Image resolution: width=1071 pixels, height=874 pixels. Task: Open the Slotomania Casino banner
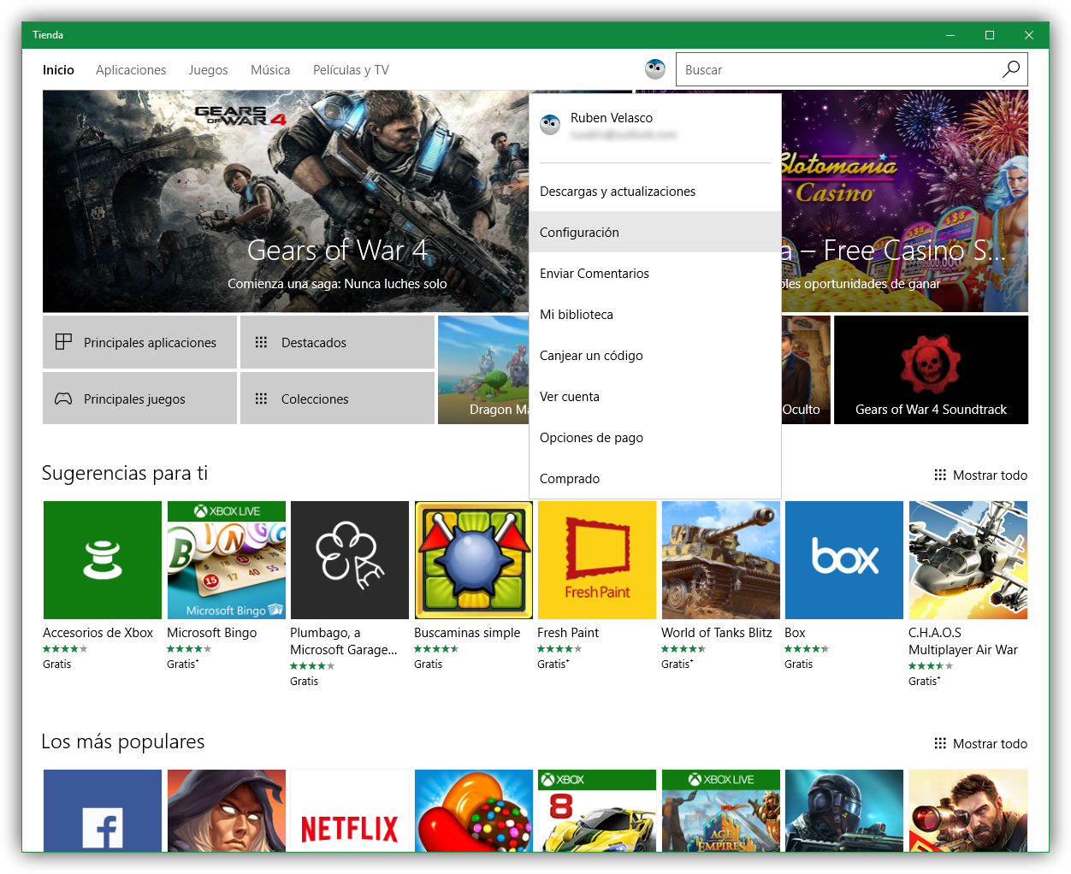904,201
